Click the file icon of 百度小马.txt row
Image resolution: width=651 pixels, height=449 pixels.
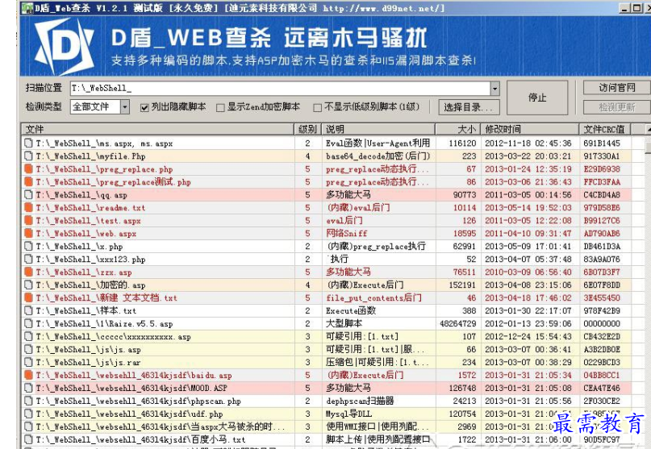point(28,439)
